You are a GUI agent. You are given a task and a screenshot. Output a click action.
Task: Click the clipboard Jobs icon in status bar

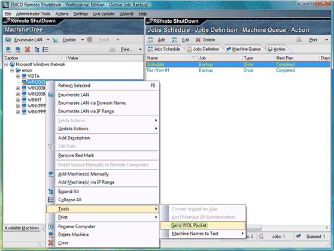(x=262, y=236)
